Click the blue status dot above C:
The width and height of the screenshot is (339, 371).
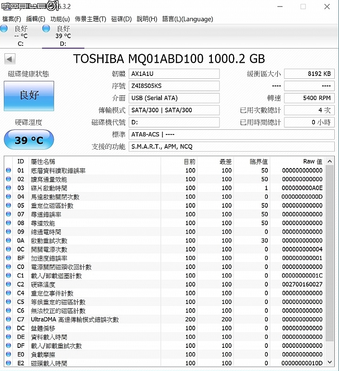[x=4, y=29]
